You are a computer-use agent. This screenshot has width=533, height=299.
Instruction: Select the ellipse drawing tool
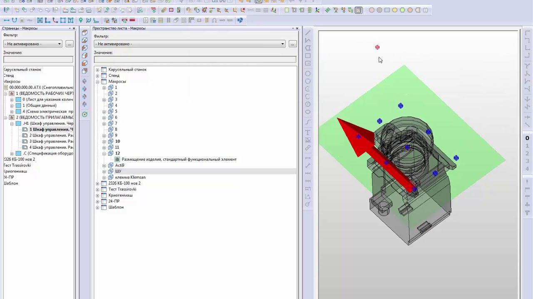[308, 112]
